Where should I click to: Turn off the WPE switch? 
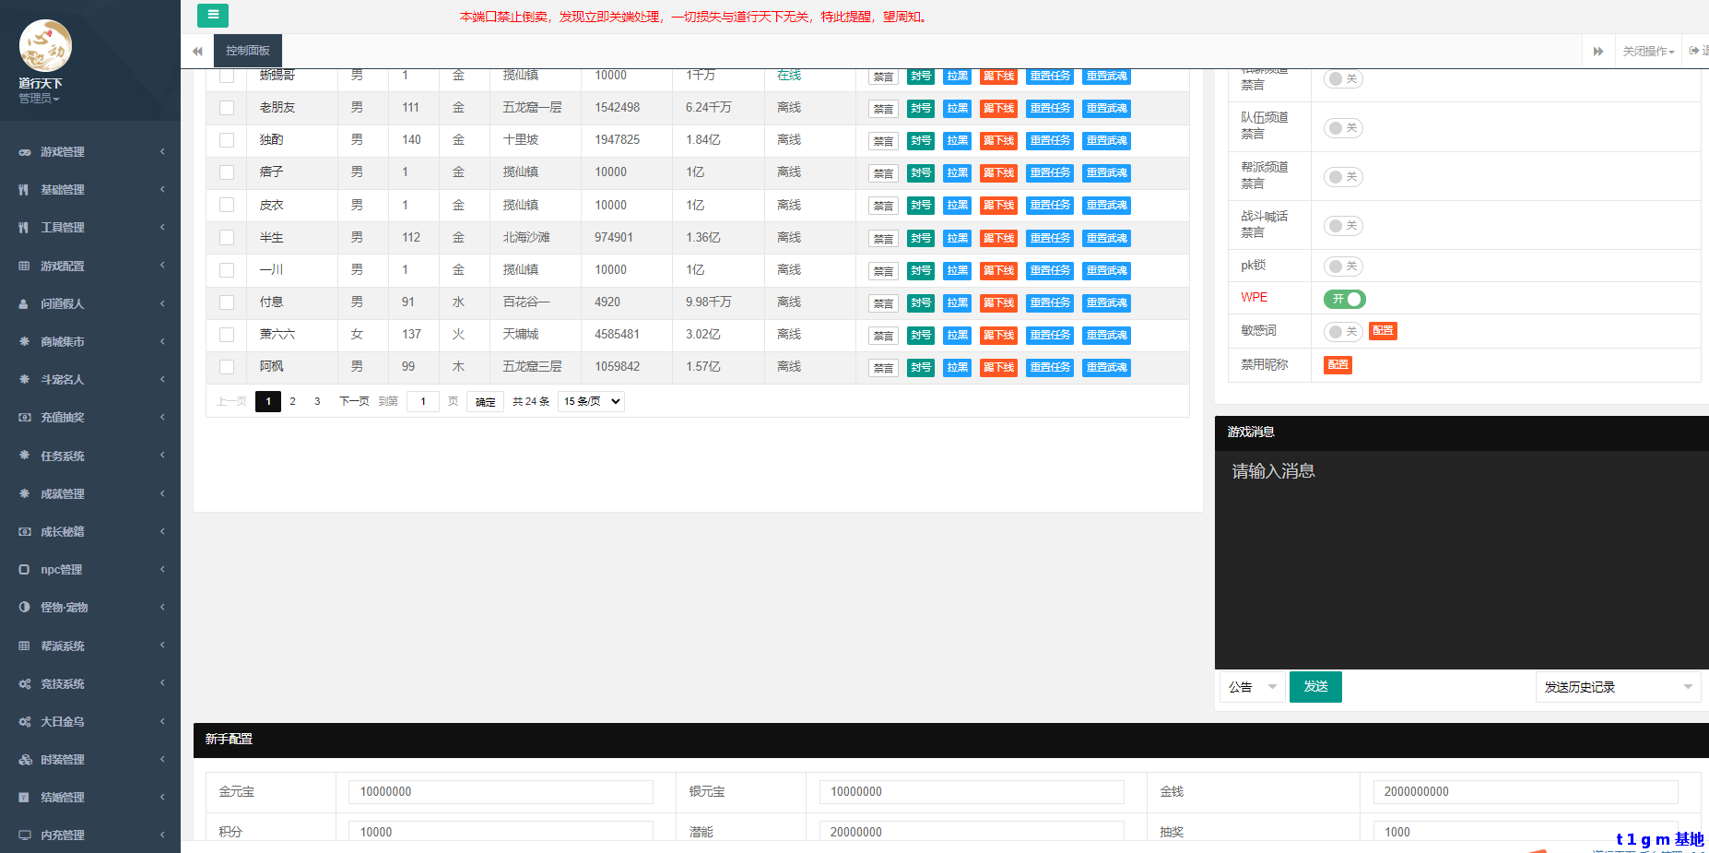coord(1344,299)
